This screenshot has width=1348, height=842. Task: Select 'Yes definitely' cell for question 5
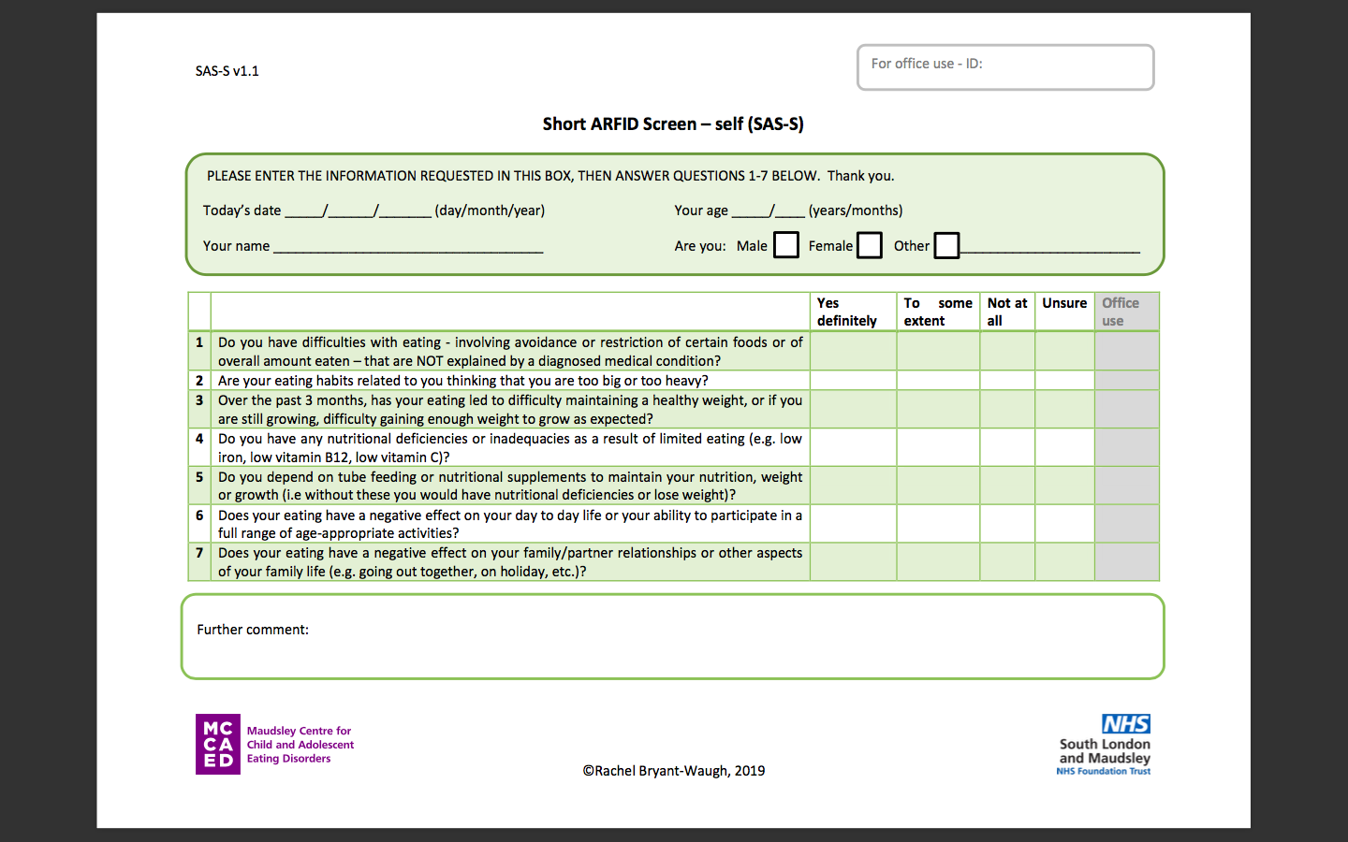point(853,486)
